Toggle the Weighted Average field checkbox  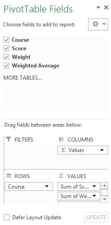tap(6, 66)
